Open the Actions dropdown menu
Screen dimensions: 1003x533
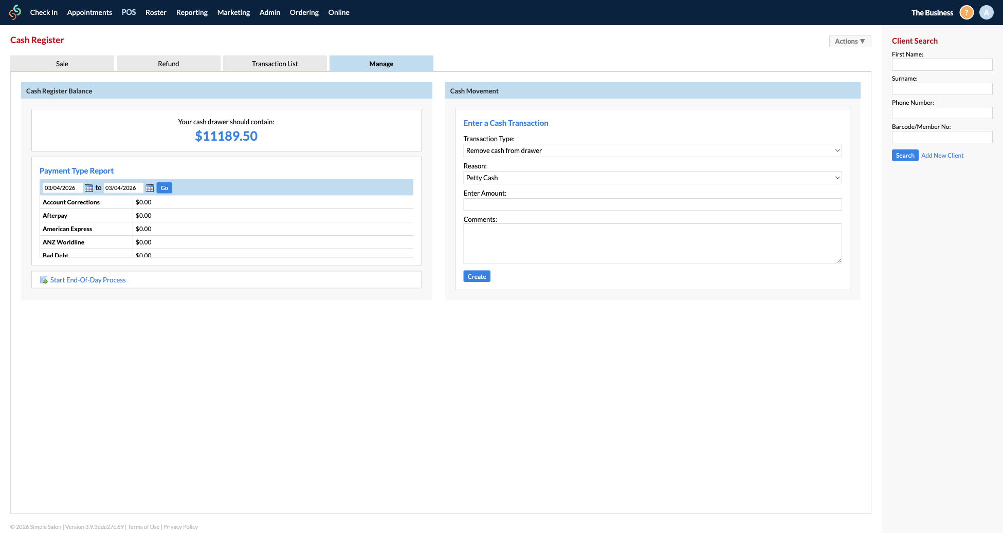(x=850, y=41)
